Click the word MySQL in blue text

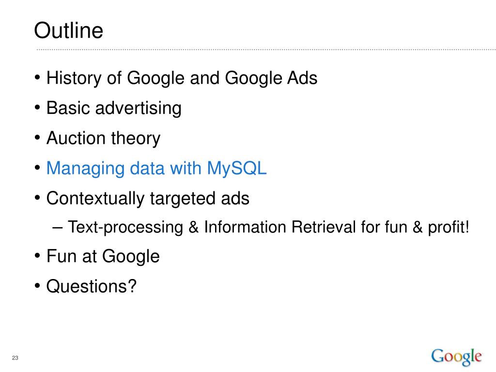click(x=237, y=169)
